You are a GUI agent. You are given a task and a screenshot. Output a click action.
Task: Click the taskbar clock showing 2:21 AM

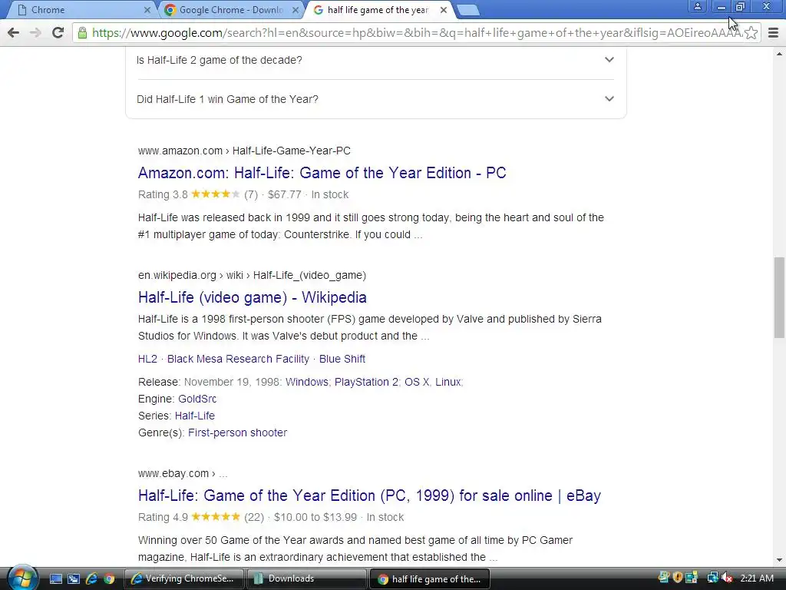(757, 578)
